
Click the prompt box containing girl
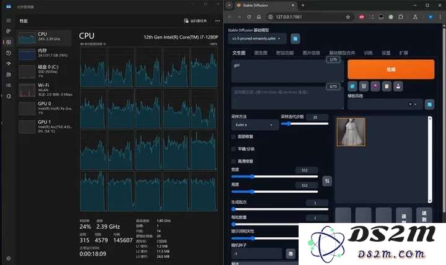pos(287,71)
